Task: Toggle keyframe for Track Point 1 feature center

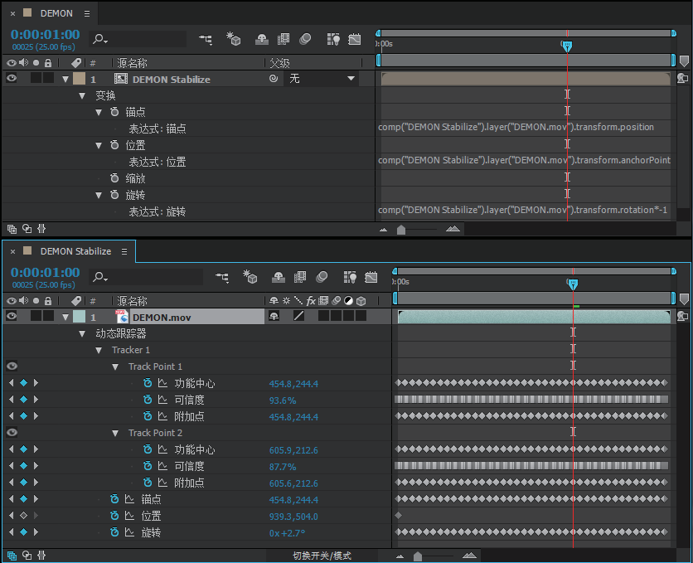Action: (x=24, y=383)
